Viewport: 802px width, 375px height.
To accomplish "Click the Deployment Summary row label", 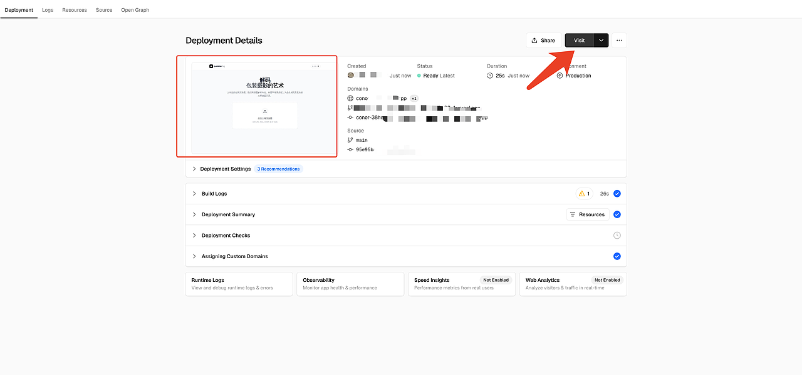I will pyautogui.click(x=228, y=214).
